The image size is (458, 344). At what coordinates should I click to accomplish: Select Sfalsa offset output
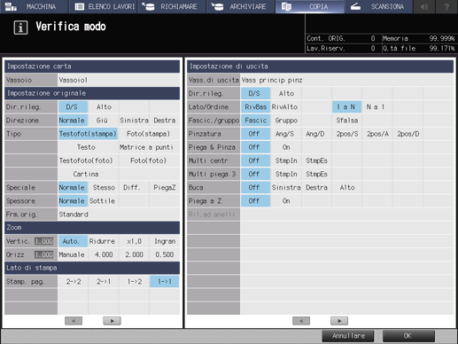[347, 121]
